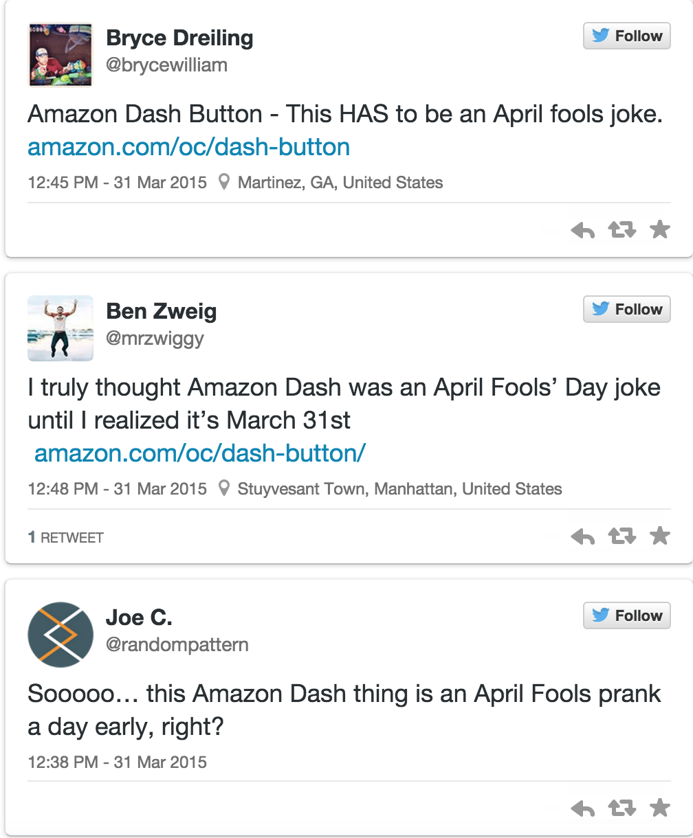Reply to Bryce Dreiling's tweet
The image size is (693, 838).
point(583,231)
